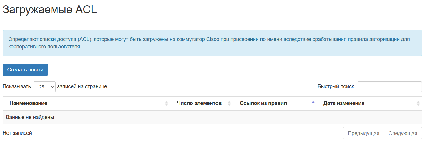
Task: Click the «Показывать:» label
Action: tap(17, 86)
